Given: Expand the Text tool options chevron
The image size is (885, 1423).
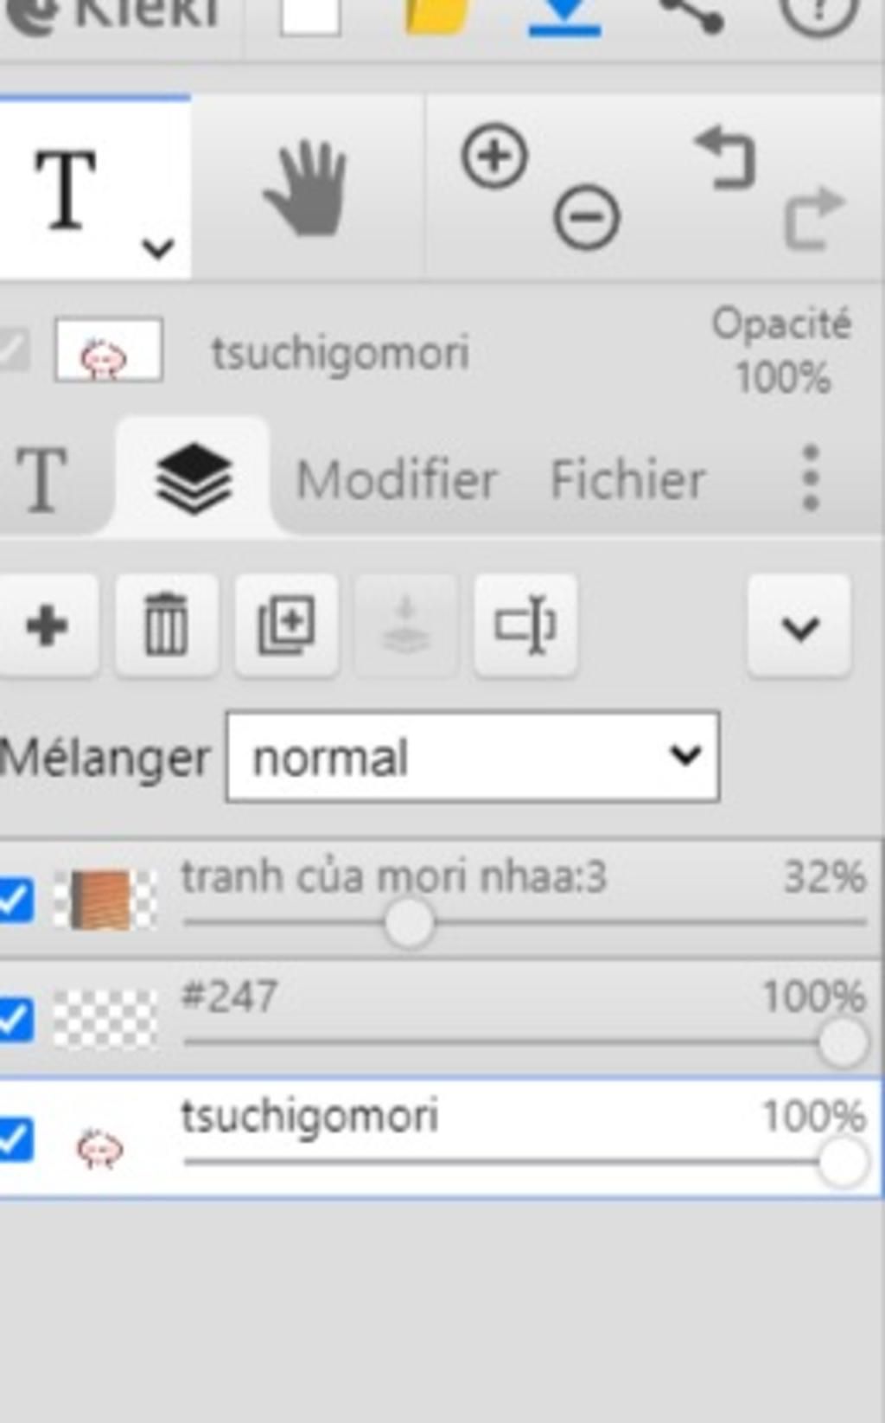Looking at the screenshot, I should pyautogui.click(x=158, y=248).
